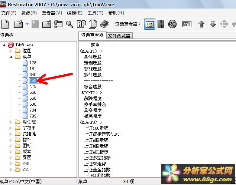Viewport: 236px width, 185px height.
Task: Select menu resource 128
Action: click(33, 63)
